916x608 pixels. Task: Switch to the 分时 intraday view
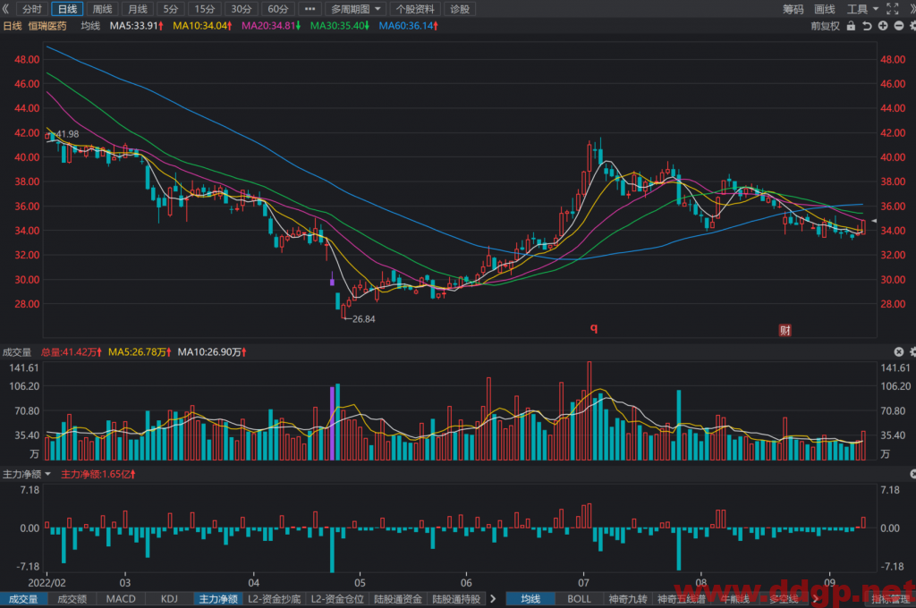(x=32, y=9)
